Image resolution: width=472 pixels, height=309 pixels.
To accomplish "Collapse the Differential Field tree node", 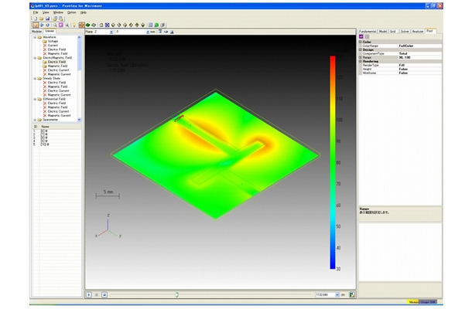I will point(35,99).
